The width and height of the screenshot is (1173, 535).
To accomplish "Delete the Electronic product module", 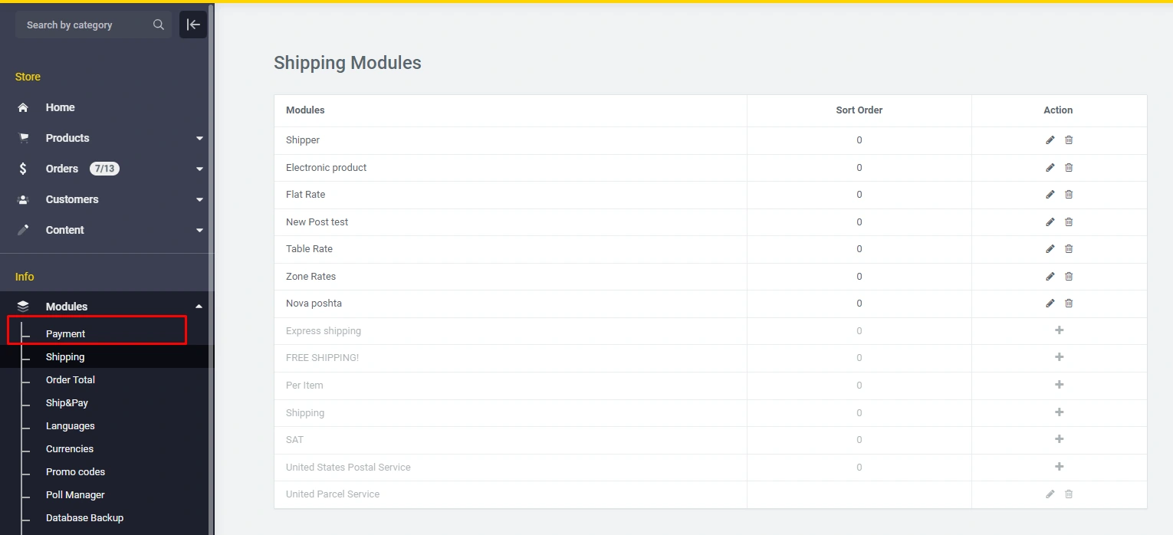I will [1069, 168].
